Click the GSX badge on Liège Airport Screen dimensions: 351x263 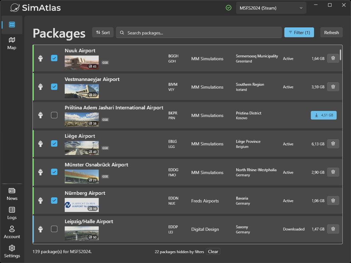click(x=105, y=148)
